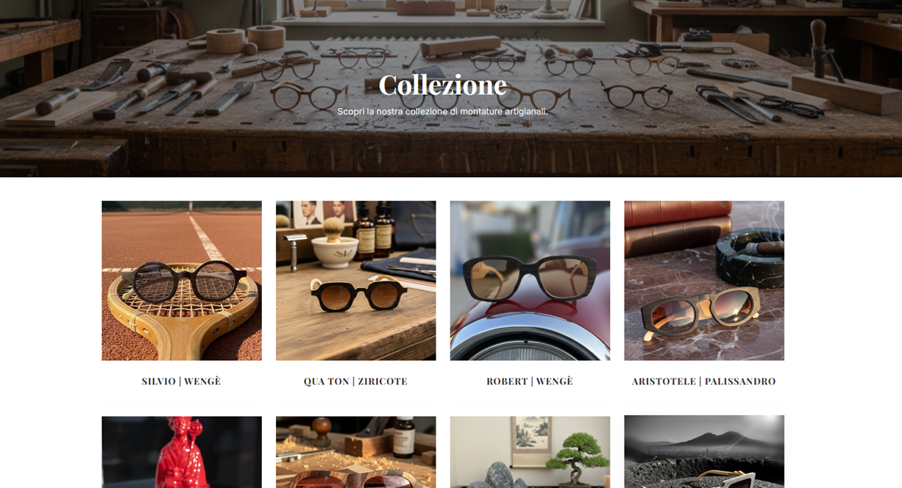Click the ROBERT | WENGÈ title link
902x488 pixels.
click(530, 381)
